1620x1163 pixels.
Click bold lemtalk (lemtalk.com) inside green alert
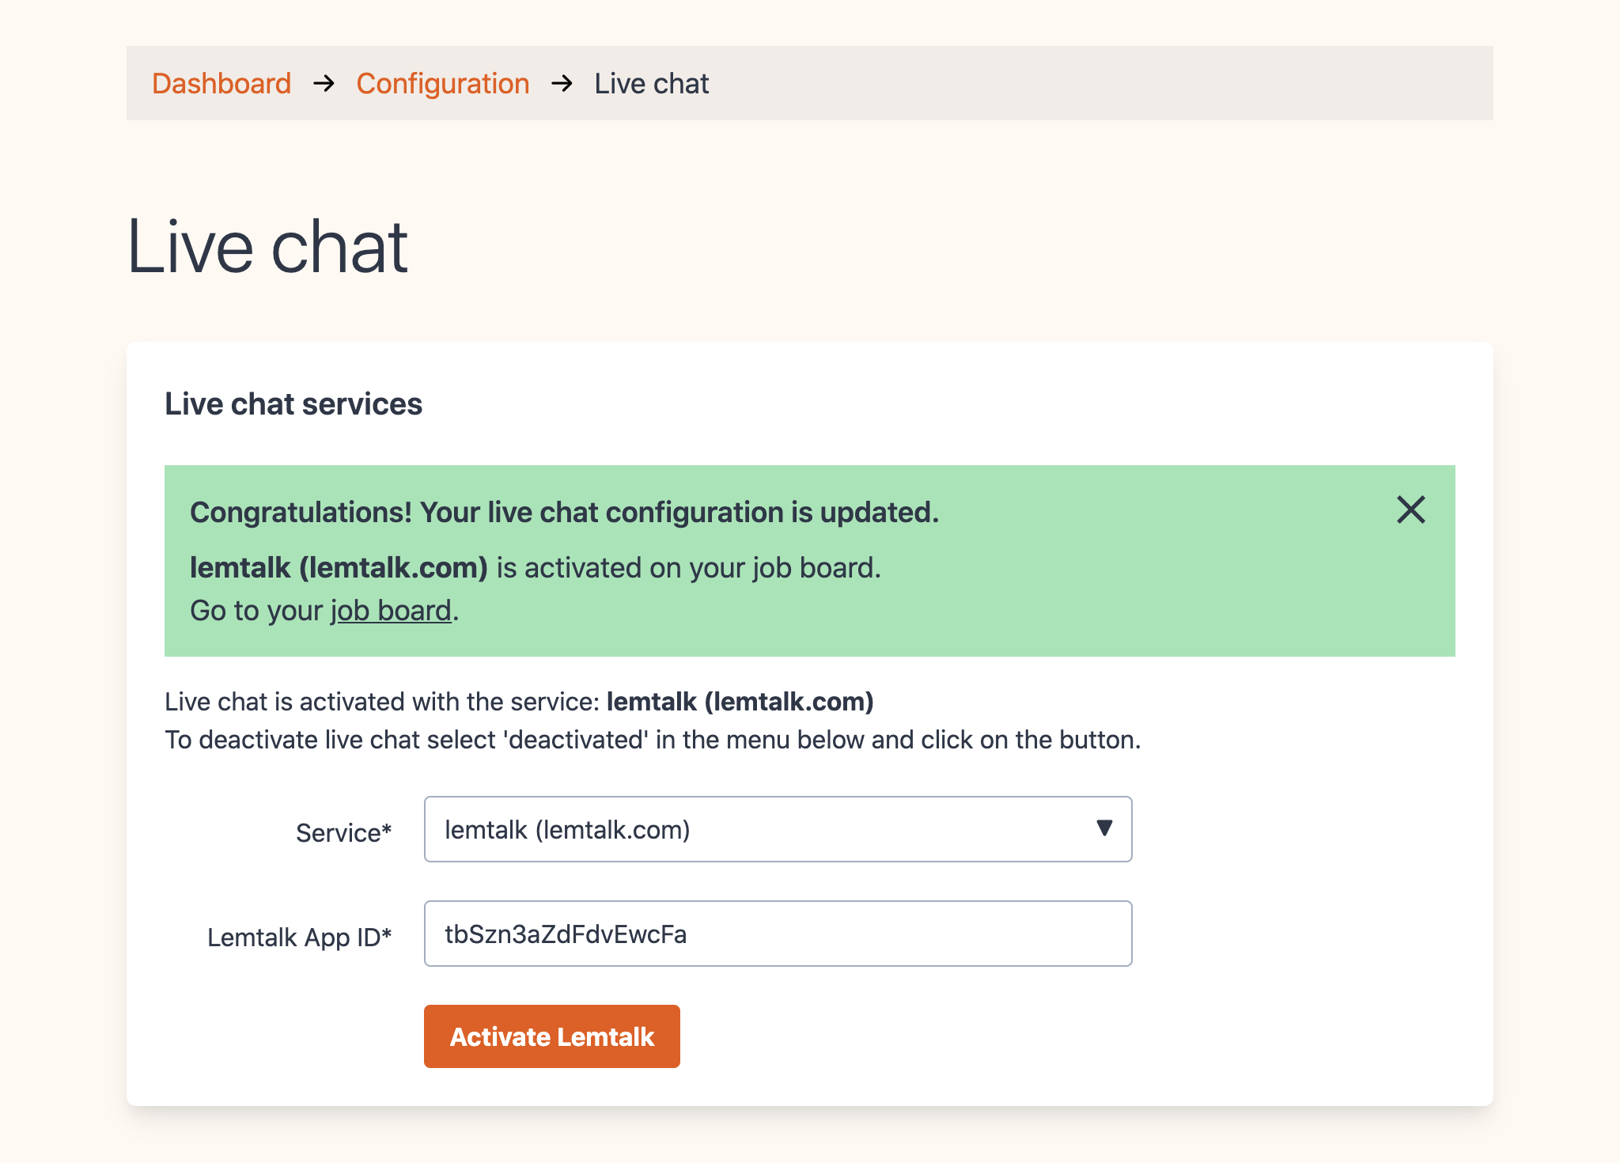pyautogui.click(x=339, y=567)
